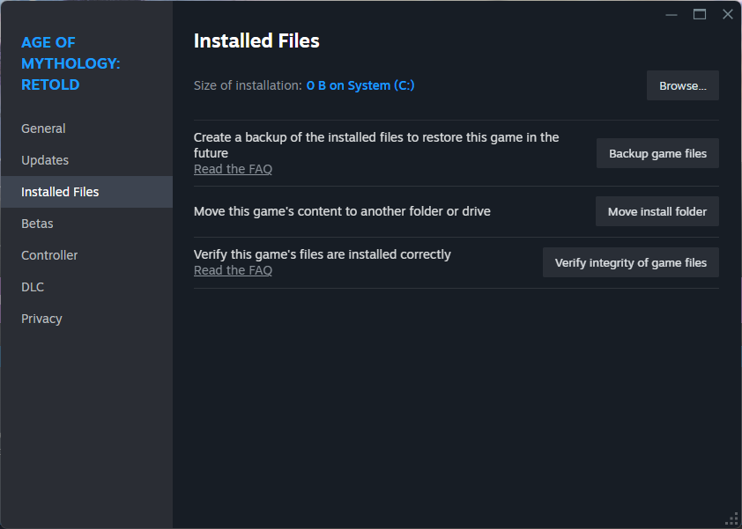The height and width of the screenshot is (529, 742).
Task: Click the Age of Mythology: Retold title
Action: click(70, 63)
